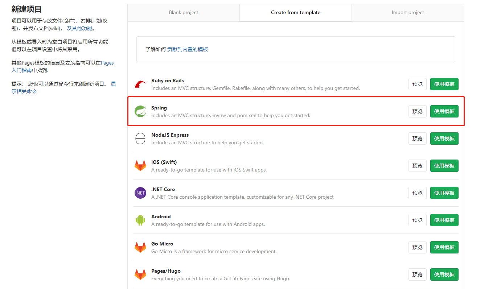Preview the Android template

tap(418, 220)
